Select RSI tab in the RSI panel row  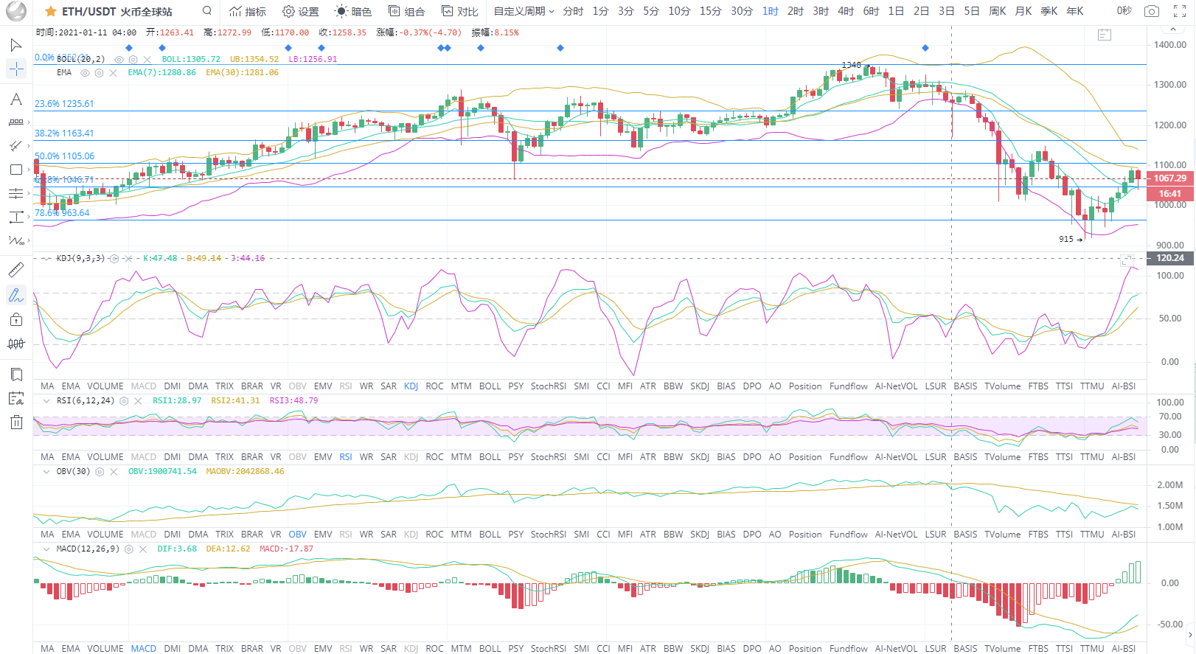[346, 457]
